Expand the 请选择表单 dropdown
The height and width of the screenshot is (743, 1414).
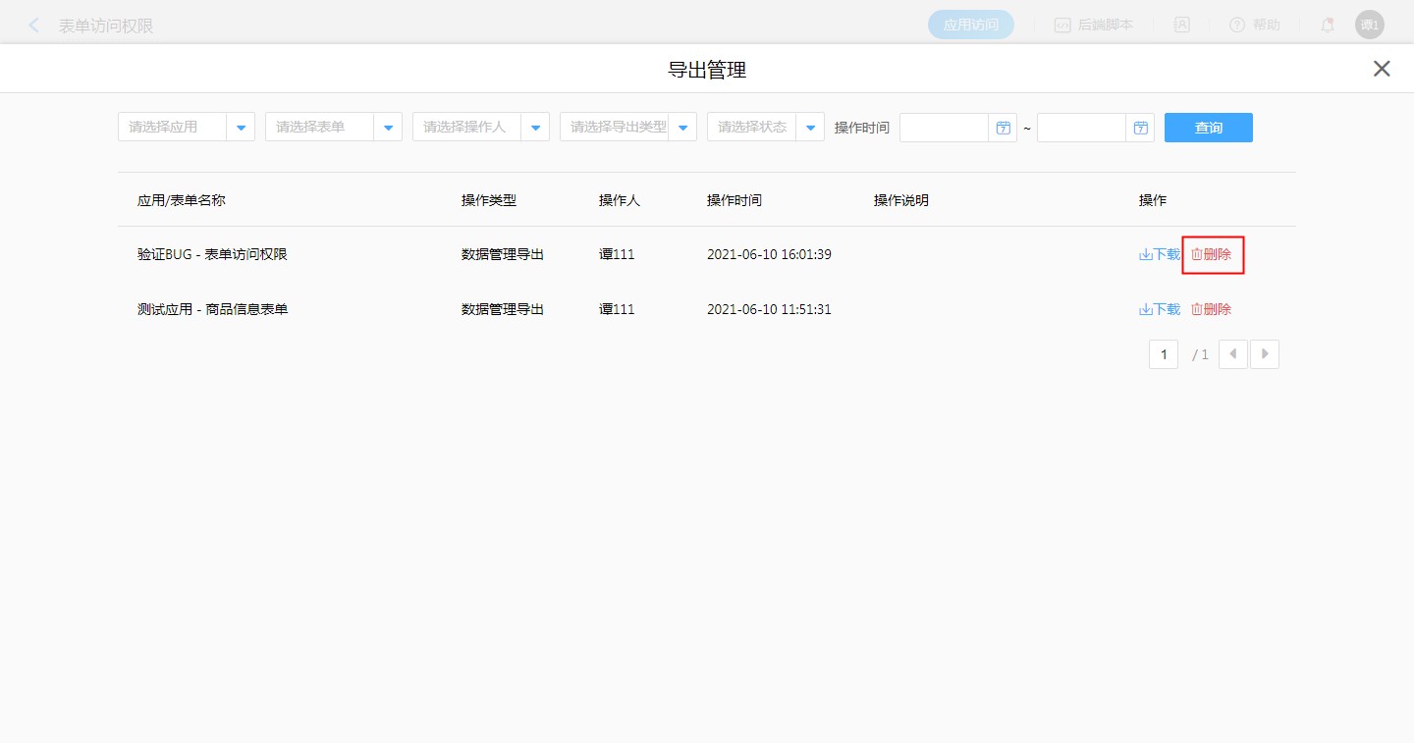[388, 128]
